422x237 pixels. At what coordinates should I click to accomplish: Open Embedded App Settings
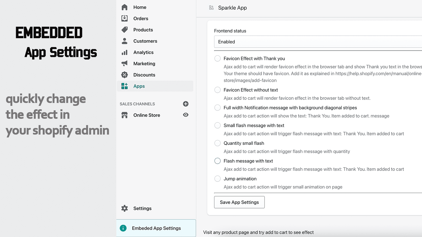point(156,228)
